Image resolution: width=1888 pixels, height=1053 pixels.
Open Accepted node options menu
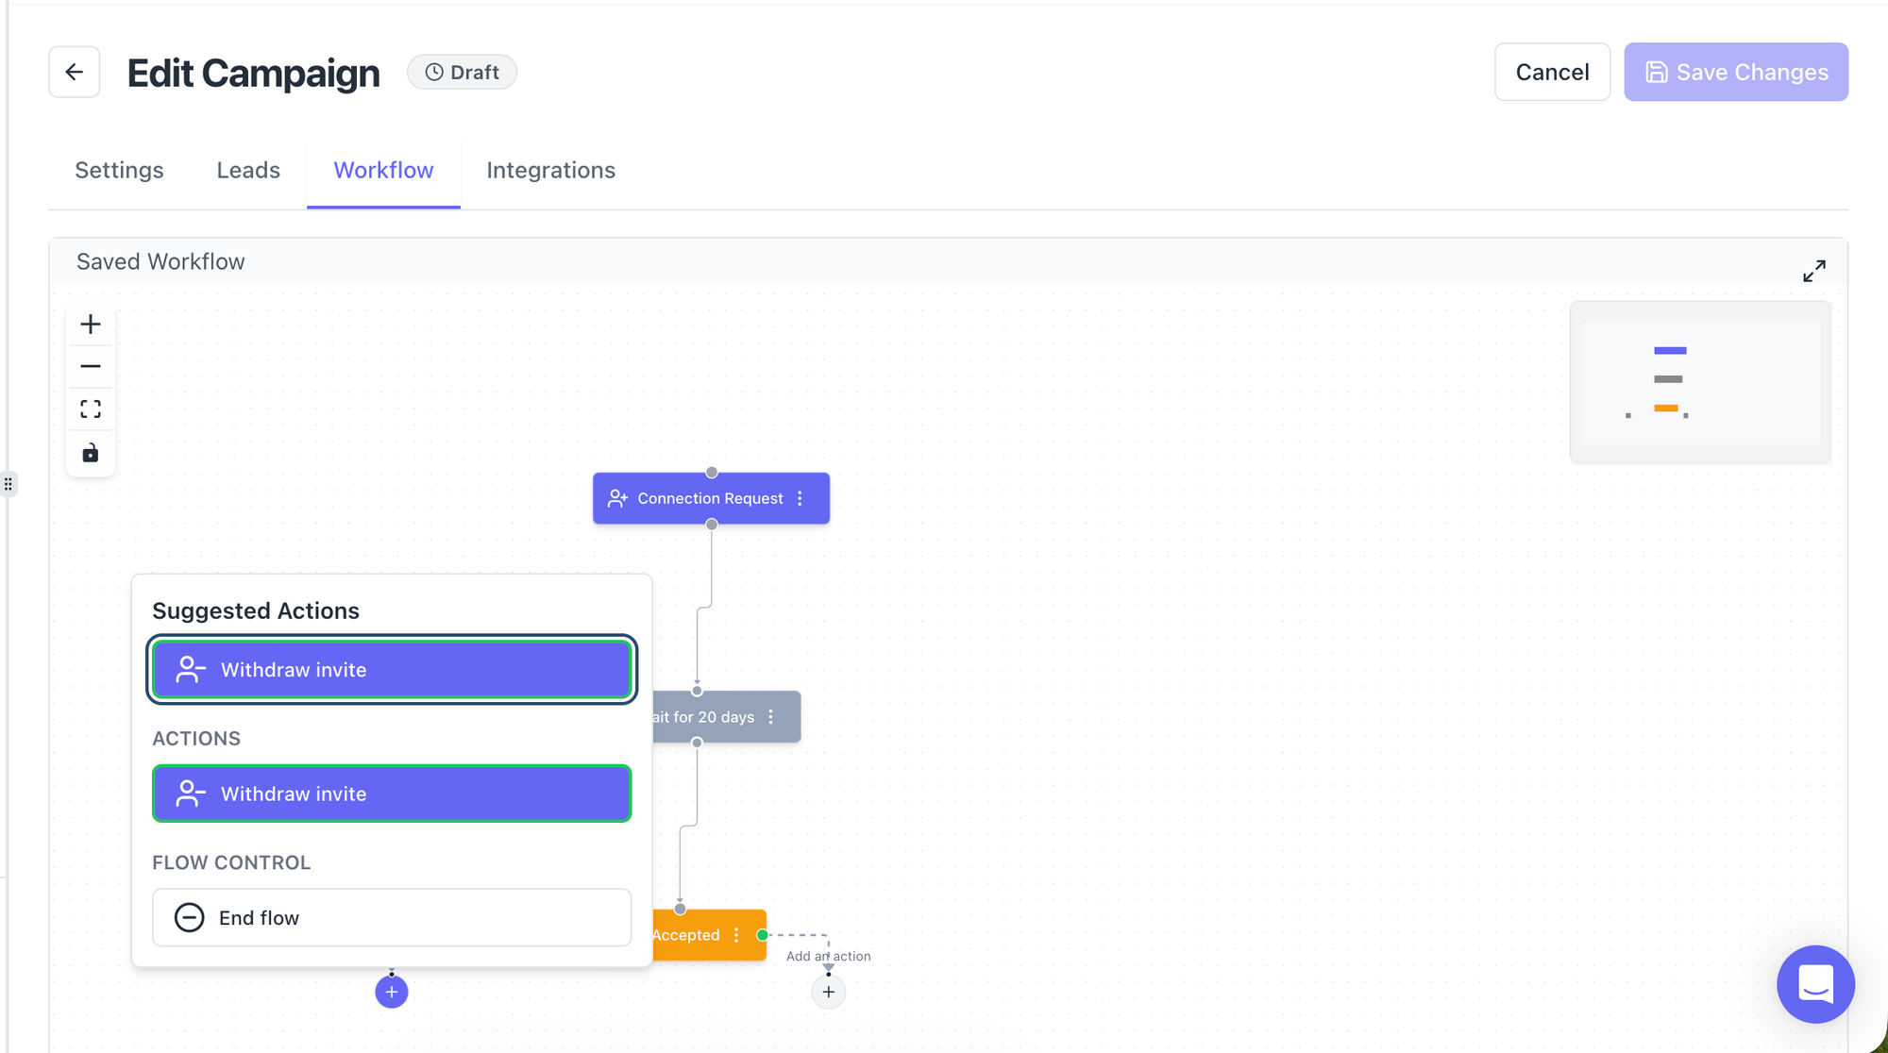736,935
